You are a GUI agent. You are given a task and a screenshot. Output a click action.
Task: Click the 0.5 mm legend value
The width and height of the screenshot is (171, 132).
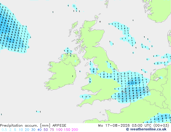[4, 130]
